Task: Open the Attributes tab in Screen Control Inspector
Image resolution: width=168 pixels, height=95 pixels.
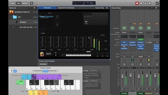Action: pos(43,64)
